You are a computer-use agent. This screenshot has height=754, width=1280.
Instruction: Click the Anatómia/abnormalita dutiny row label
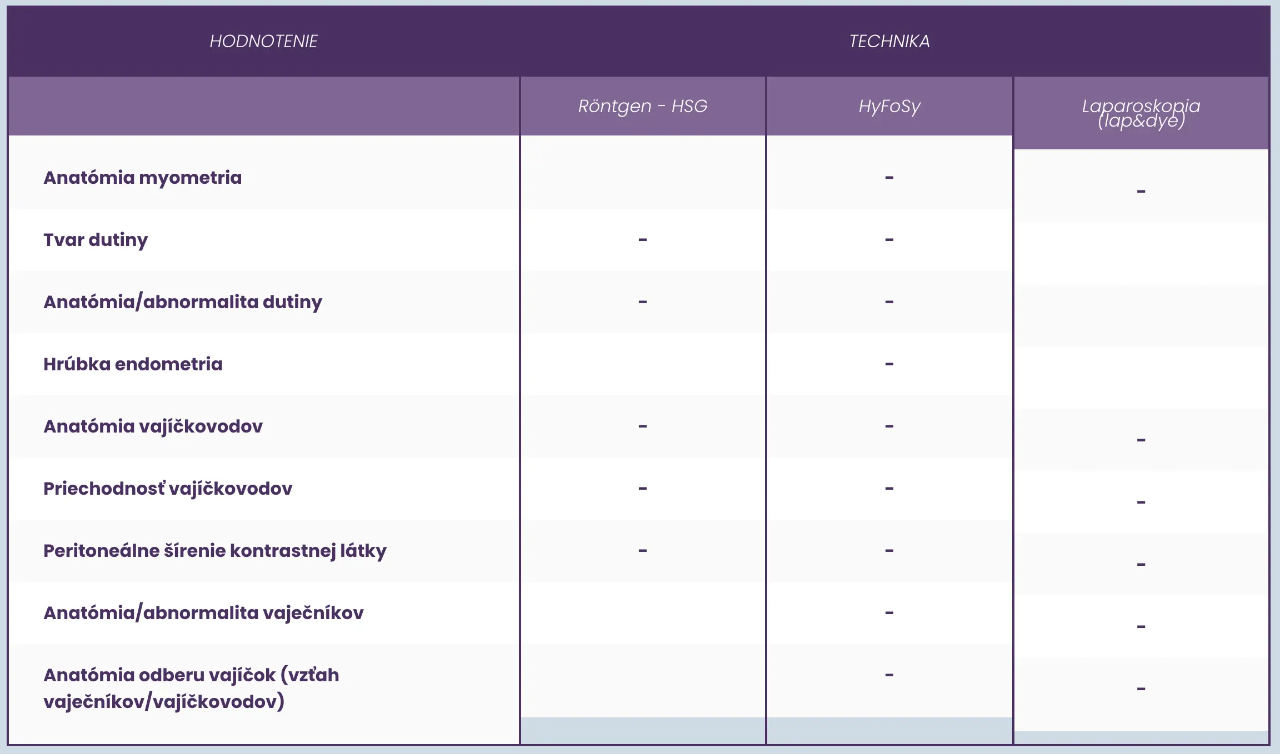point(183,302)
